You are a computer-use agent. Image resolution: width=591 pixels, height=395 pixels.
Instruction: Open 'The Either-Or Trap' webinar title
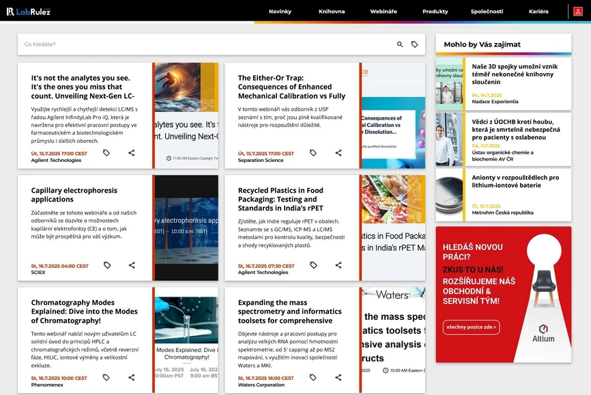pos(291,87)
